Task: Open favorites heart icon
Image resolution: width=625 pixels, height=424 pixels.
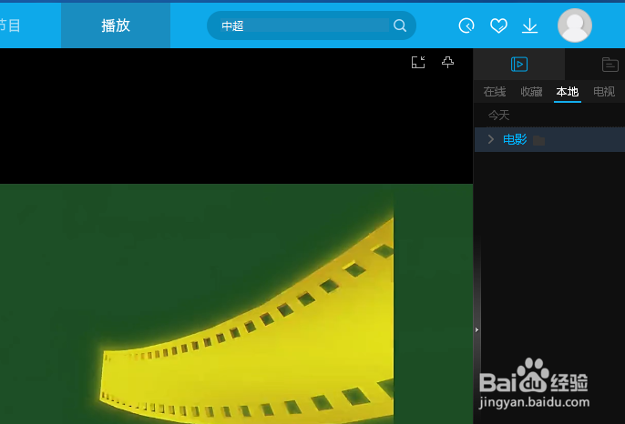Action: coord(498,25)
